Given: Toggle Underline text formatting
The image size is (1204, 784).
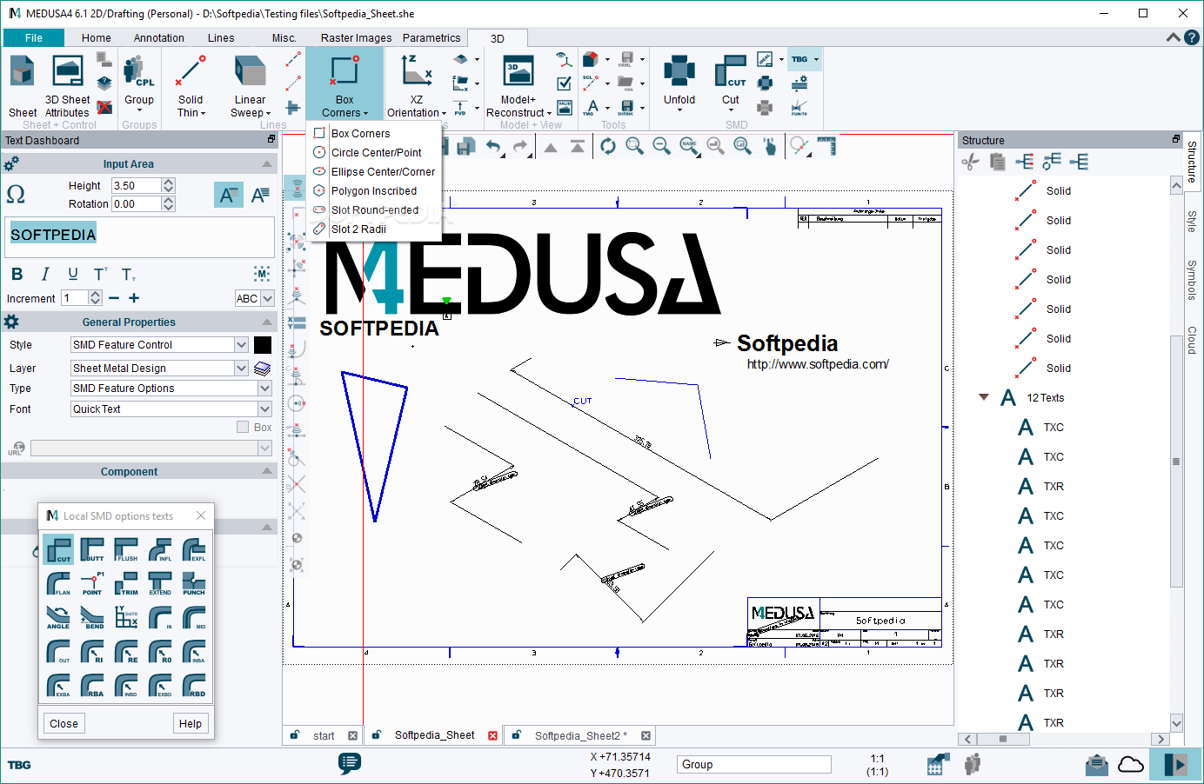Looking at the screenshot, I should pos(73,275).
